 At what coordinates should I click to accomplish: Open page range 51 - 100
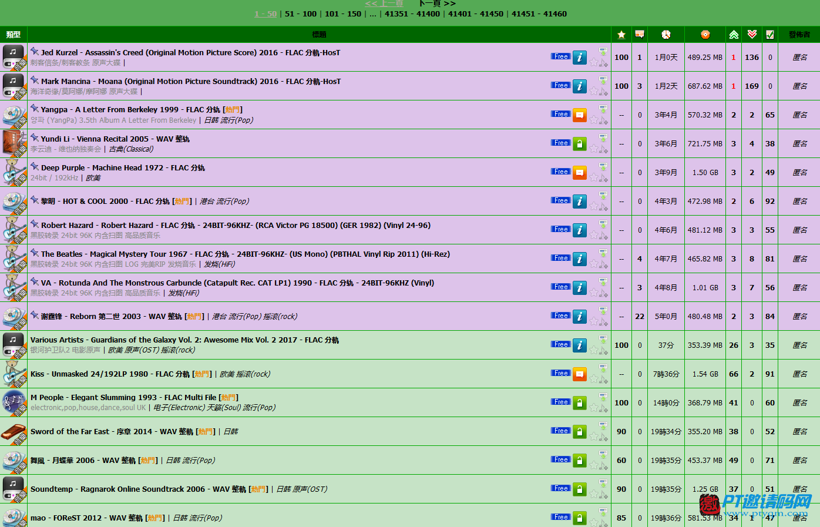(x=301, y=14)
